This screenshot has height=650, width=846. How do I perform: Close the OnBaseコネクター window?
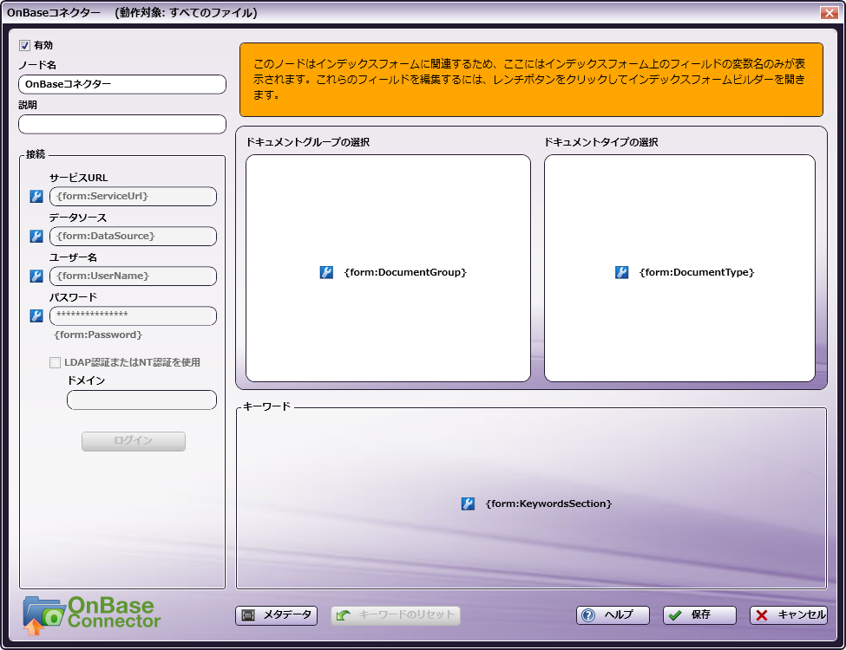pos(829,12)
